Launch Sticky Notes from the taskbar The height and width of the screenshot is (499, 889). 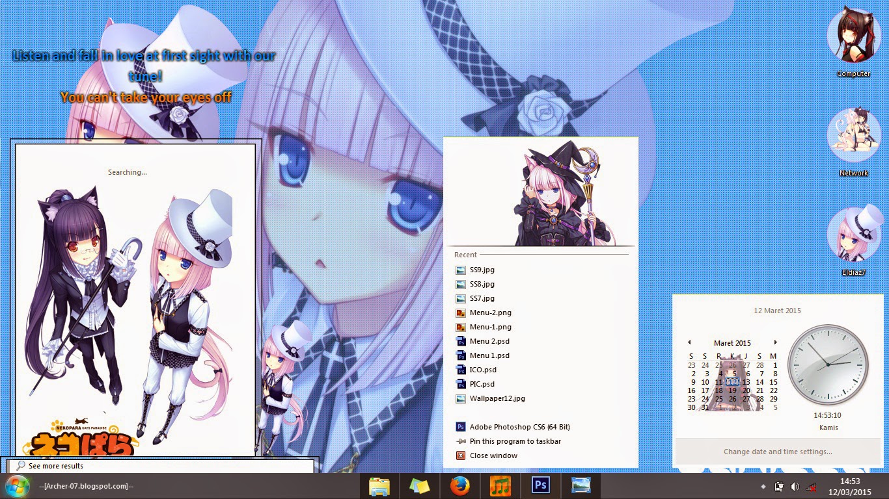(419, 486)
